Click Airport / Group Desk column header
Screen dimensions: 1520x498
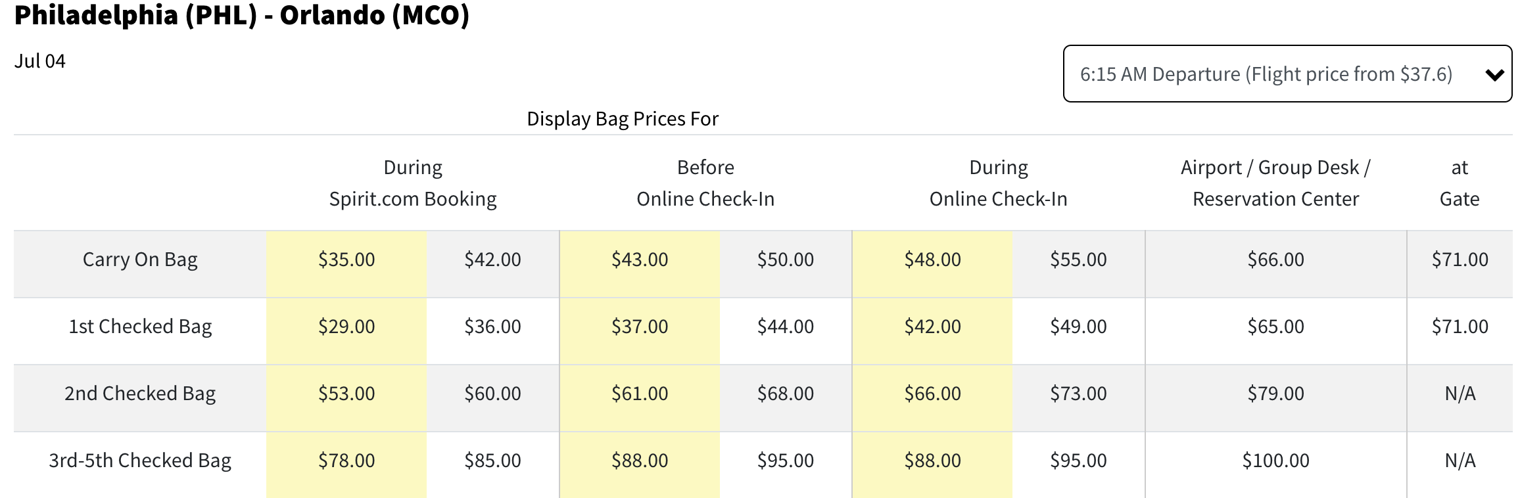1275,183
